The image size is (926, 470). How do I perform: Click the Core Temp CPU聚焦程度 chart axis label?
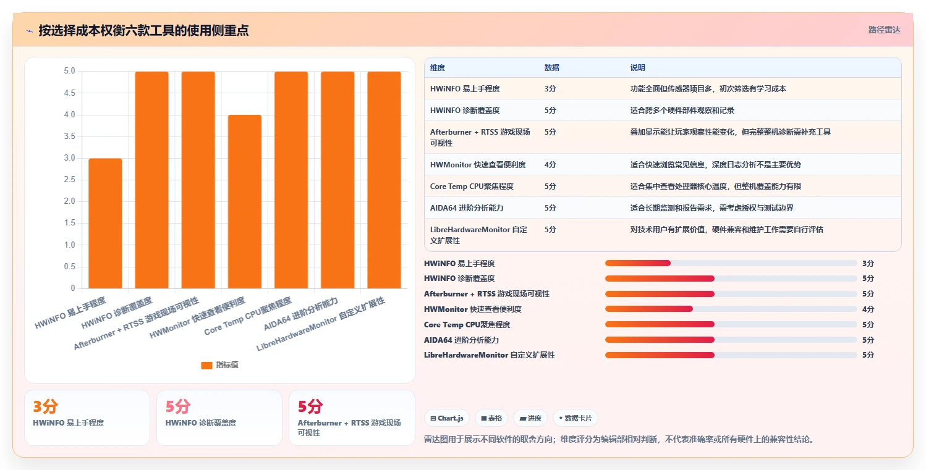coord(248,317)
